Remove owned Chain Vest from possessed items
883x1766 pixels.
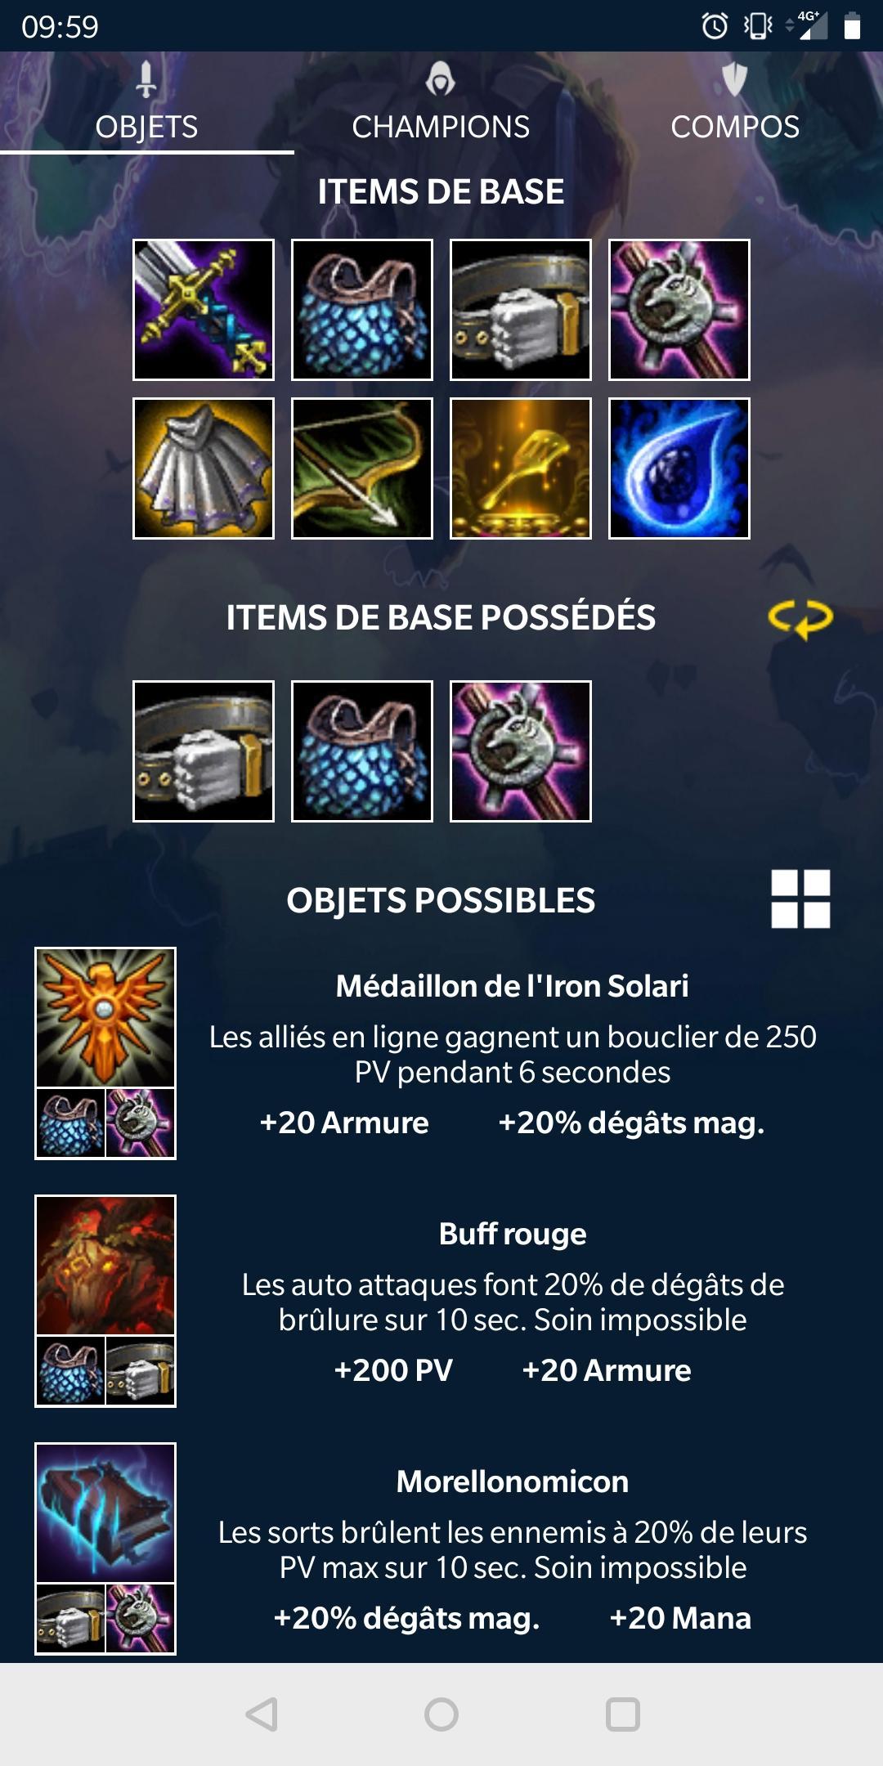click(x=362, y=751)
